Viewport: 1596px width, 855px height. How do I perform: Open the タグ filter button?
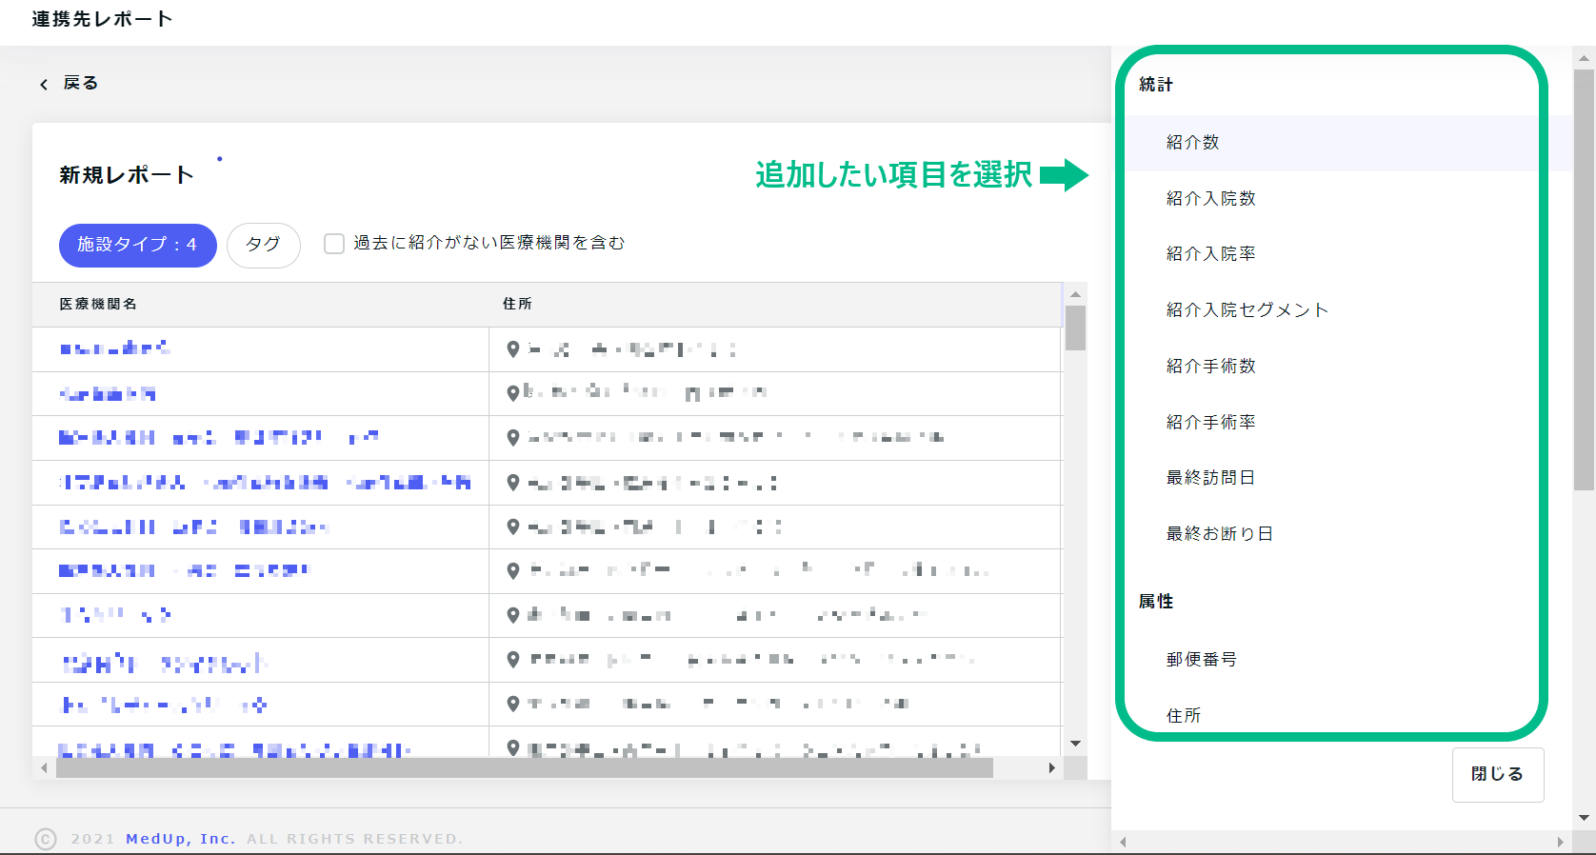[264, 246]
